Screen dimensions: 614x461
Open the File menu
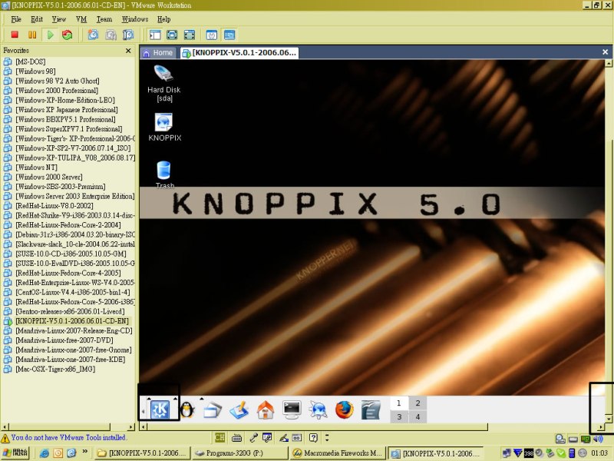(16, 18)
